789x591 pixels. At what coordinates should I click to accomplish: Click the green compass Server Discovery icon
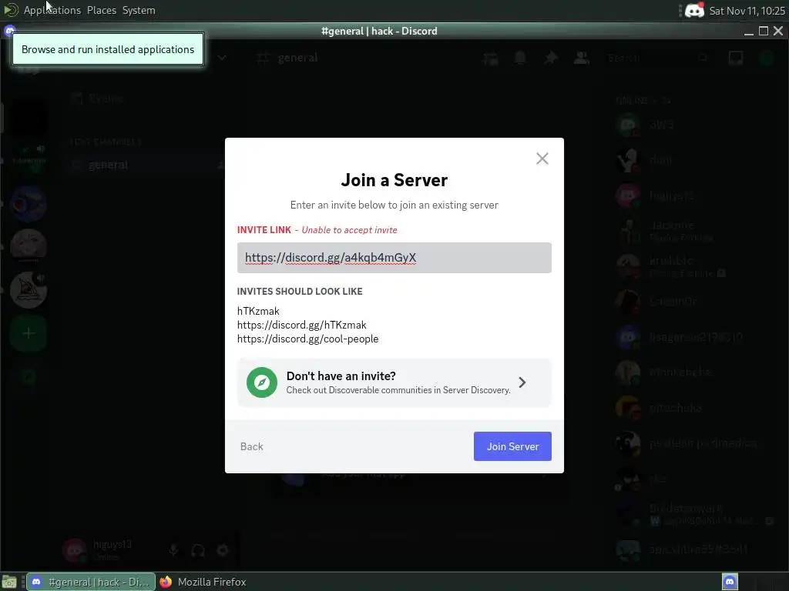pos(262,382)
